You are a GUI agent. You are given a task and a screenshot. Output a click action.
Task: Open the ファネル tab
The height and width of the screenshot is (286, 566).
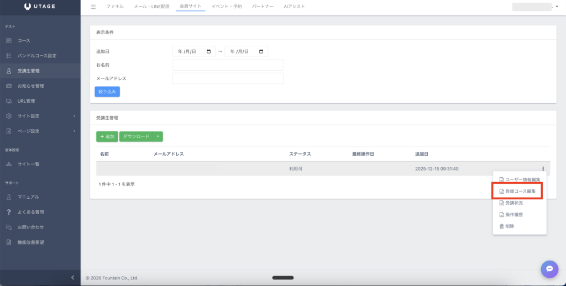115,7
